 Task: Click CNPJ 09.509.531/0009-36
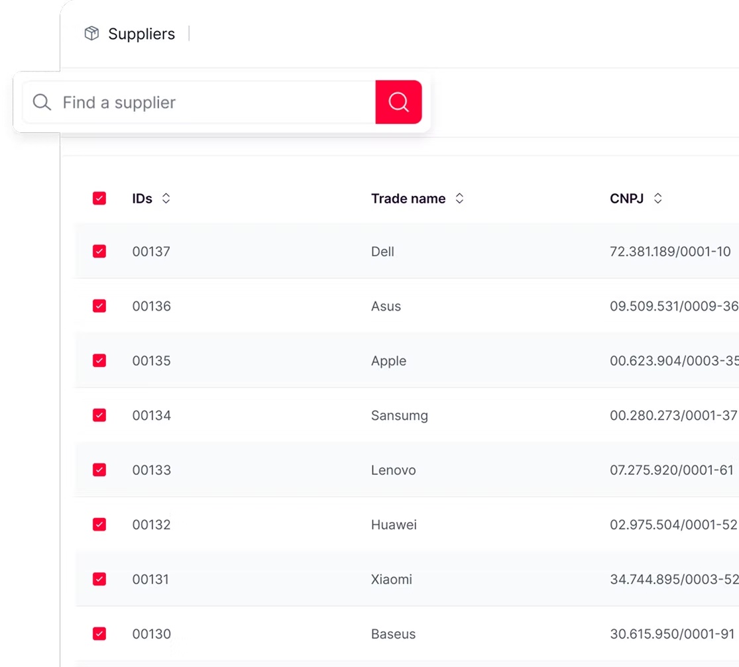[x=674, y=306]
